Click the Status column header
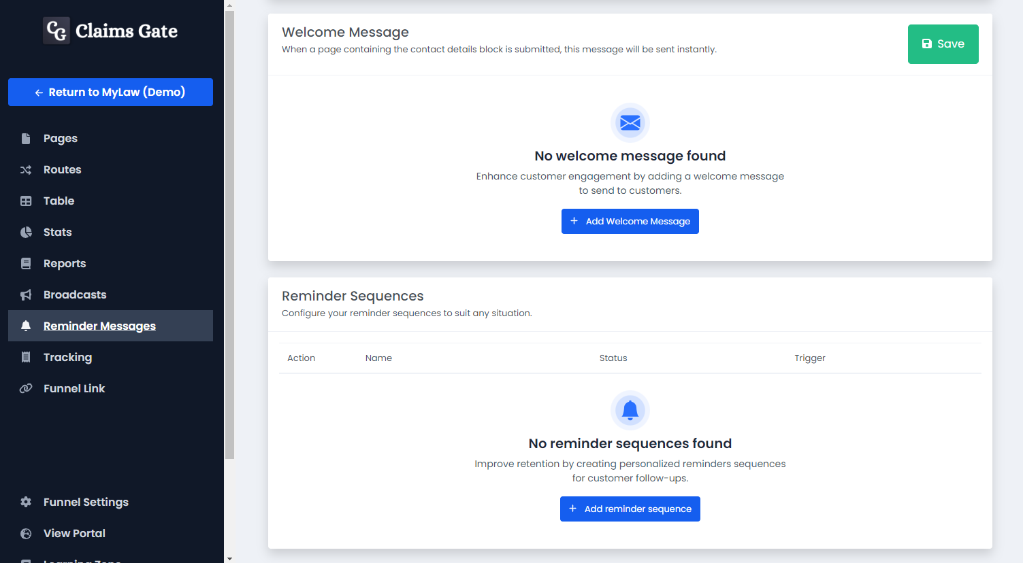The width and height of the screenshot is (1023, 563). [613, 358]
